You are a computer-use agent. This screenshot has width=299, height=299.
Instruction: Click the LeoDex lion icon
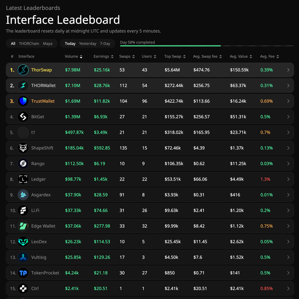(x=23, y=242)
